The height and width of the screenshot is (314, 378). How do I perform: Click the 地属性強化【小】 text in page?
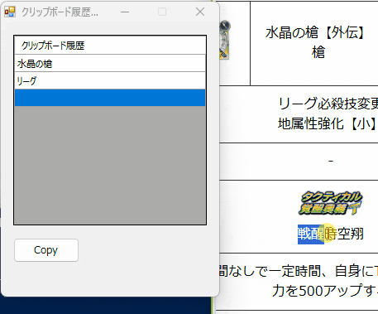coord(328,123)
